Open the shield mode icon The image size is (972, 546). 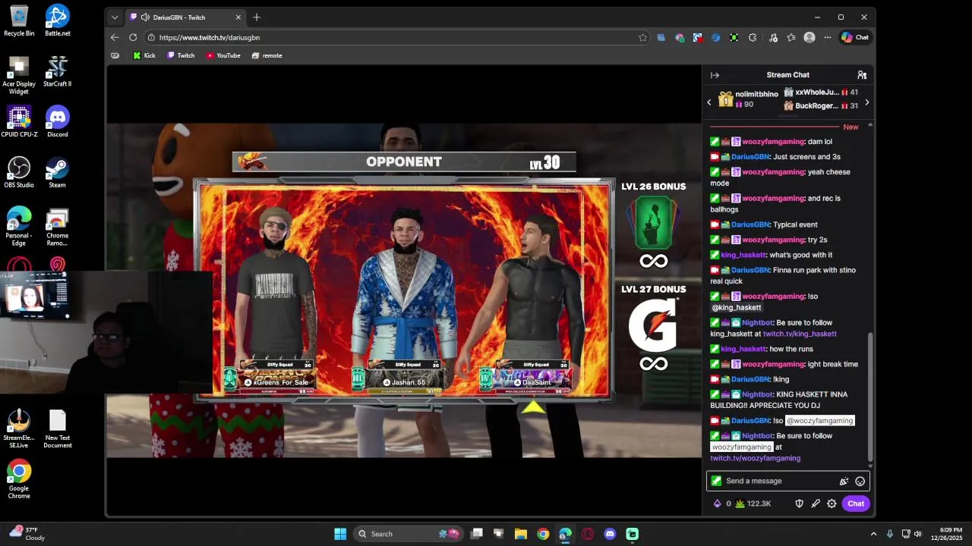pyautogui.click(x=799, y=504)
